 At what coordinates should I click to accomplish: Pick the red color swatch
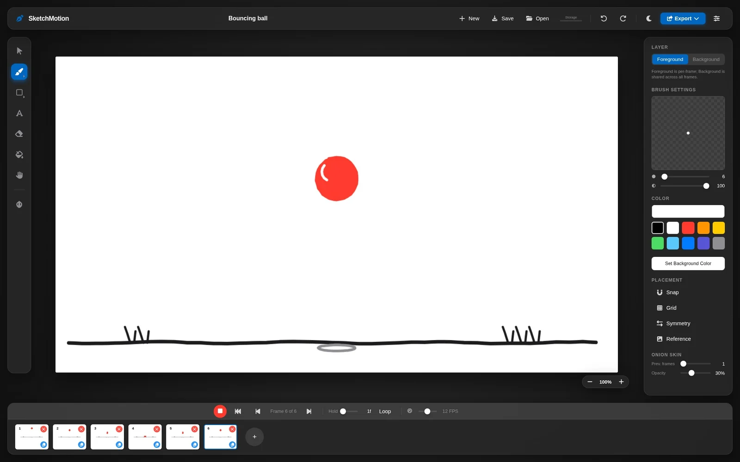coord(688,228)
